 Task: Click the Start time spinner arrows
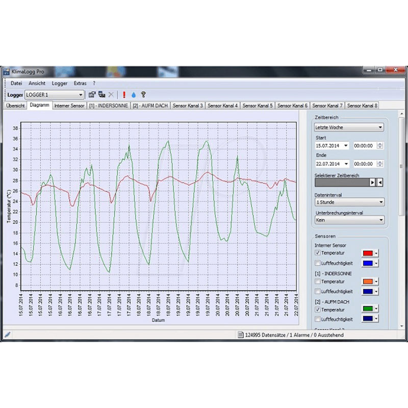[380, 146]
